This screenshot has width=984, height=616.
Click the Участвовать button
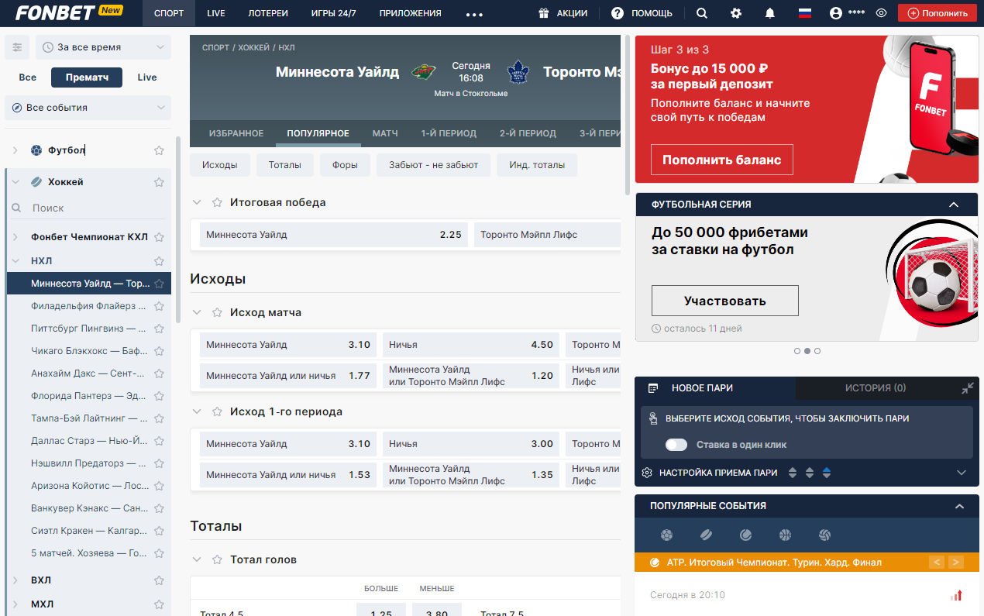tap(725, 301)
